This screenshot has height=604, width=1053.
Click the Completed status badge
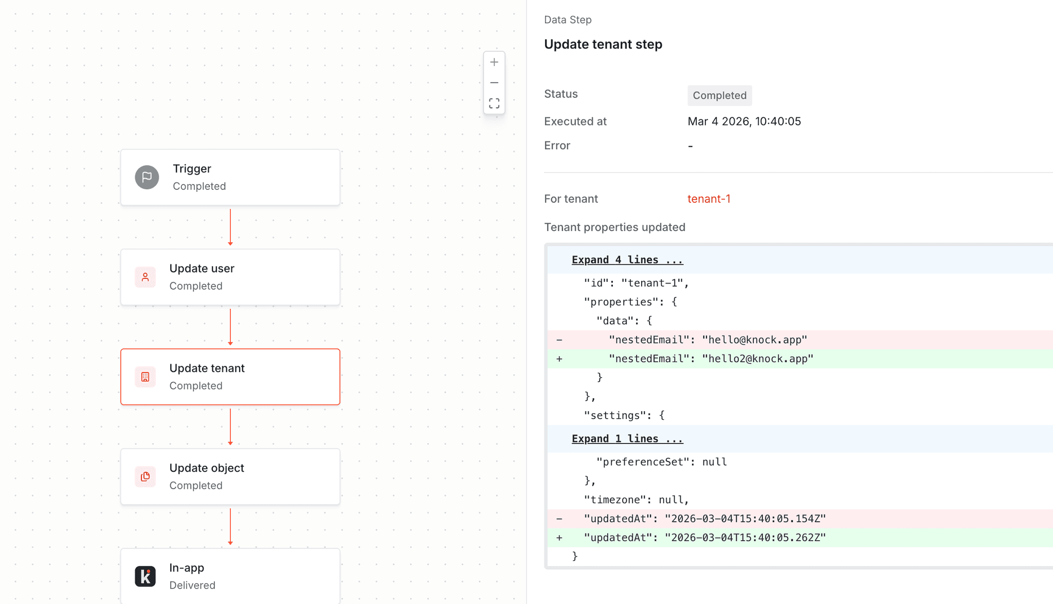pos(719,95)
